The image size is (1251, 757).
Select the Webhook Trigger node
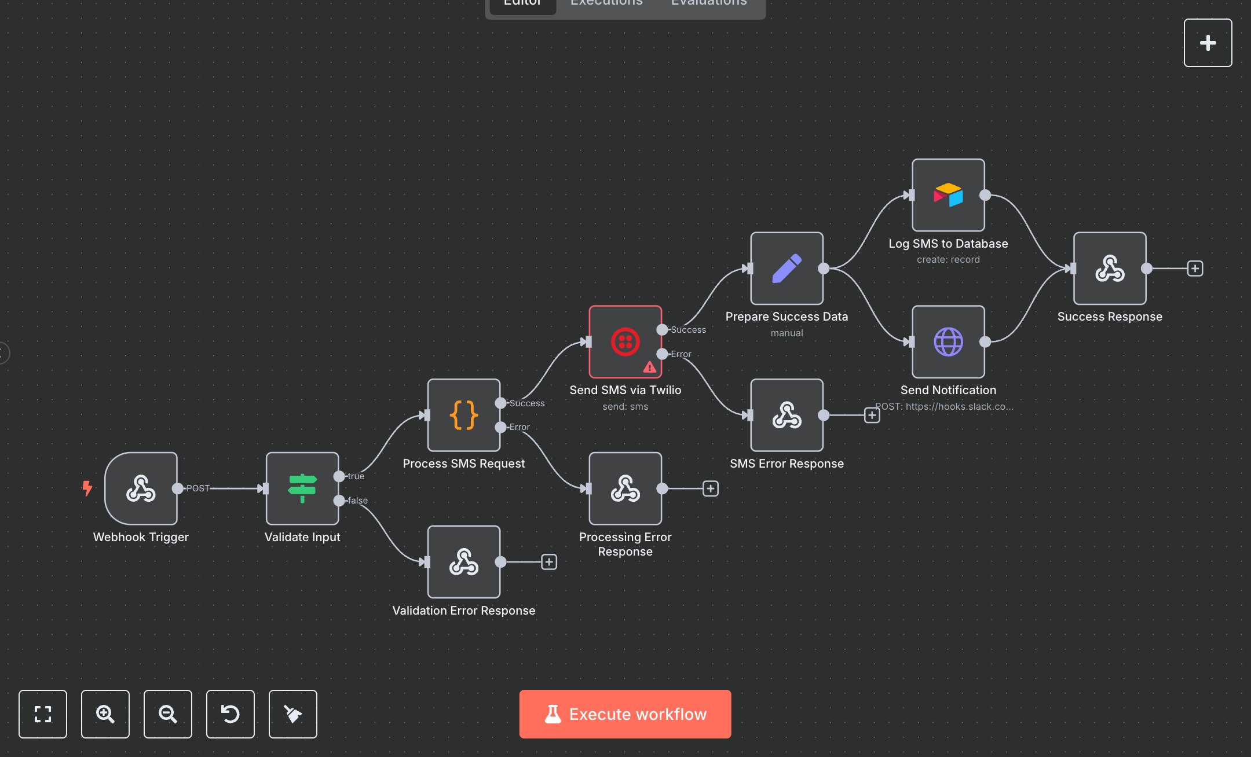coord(141,489)
